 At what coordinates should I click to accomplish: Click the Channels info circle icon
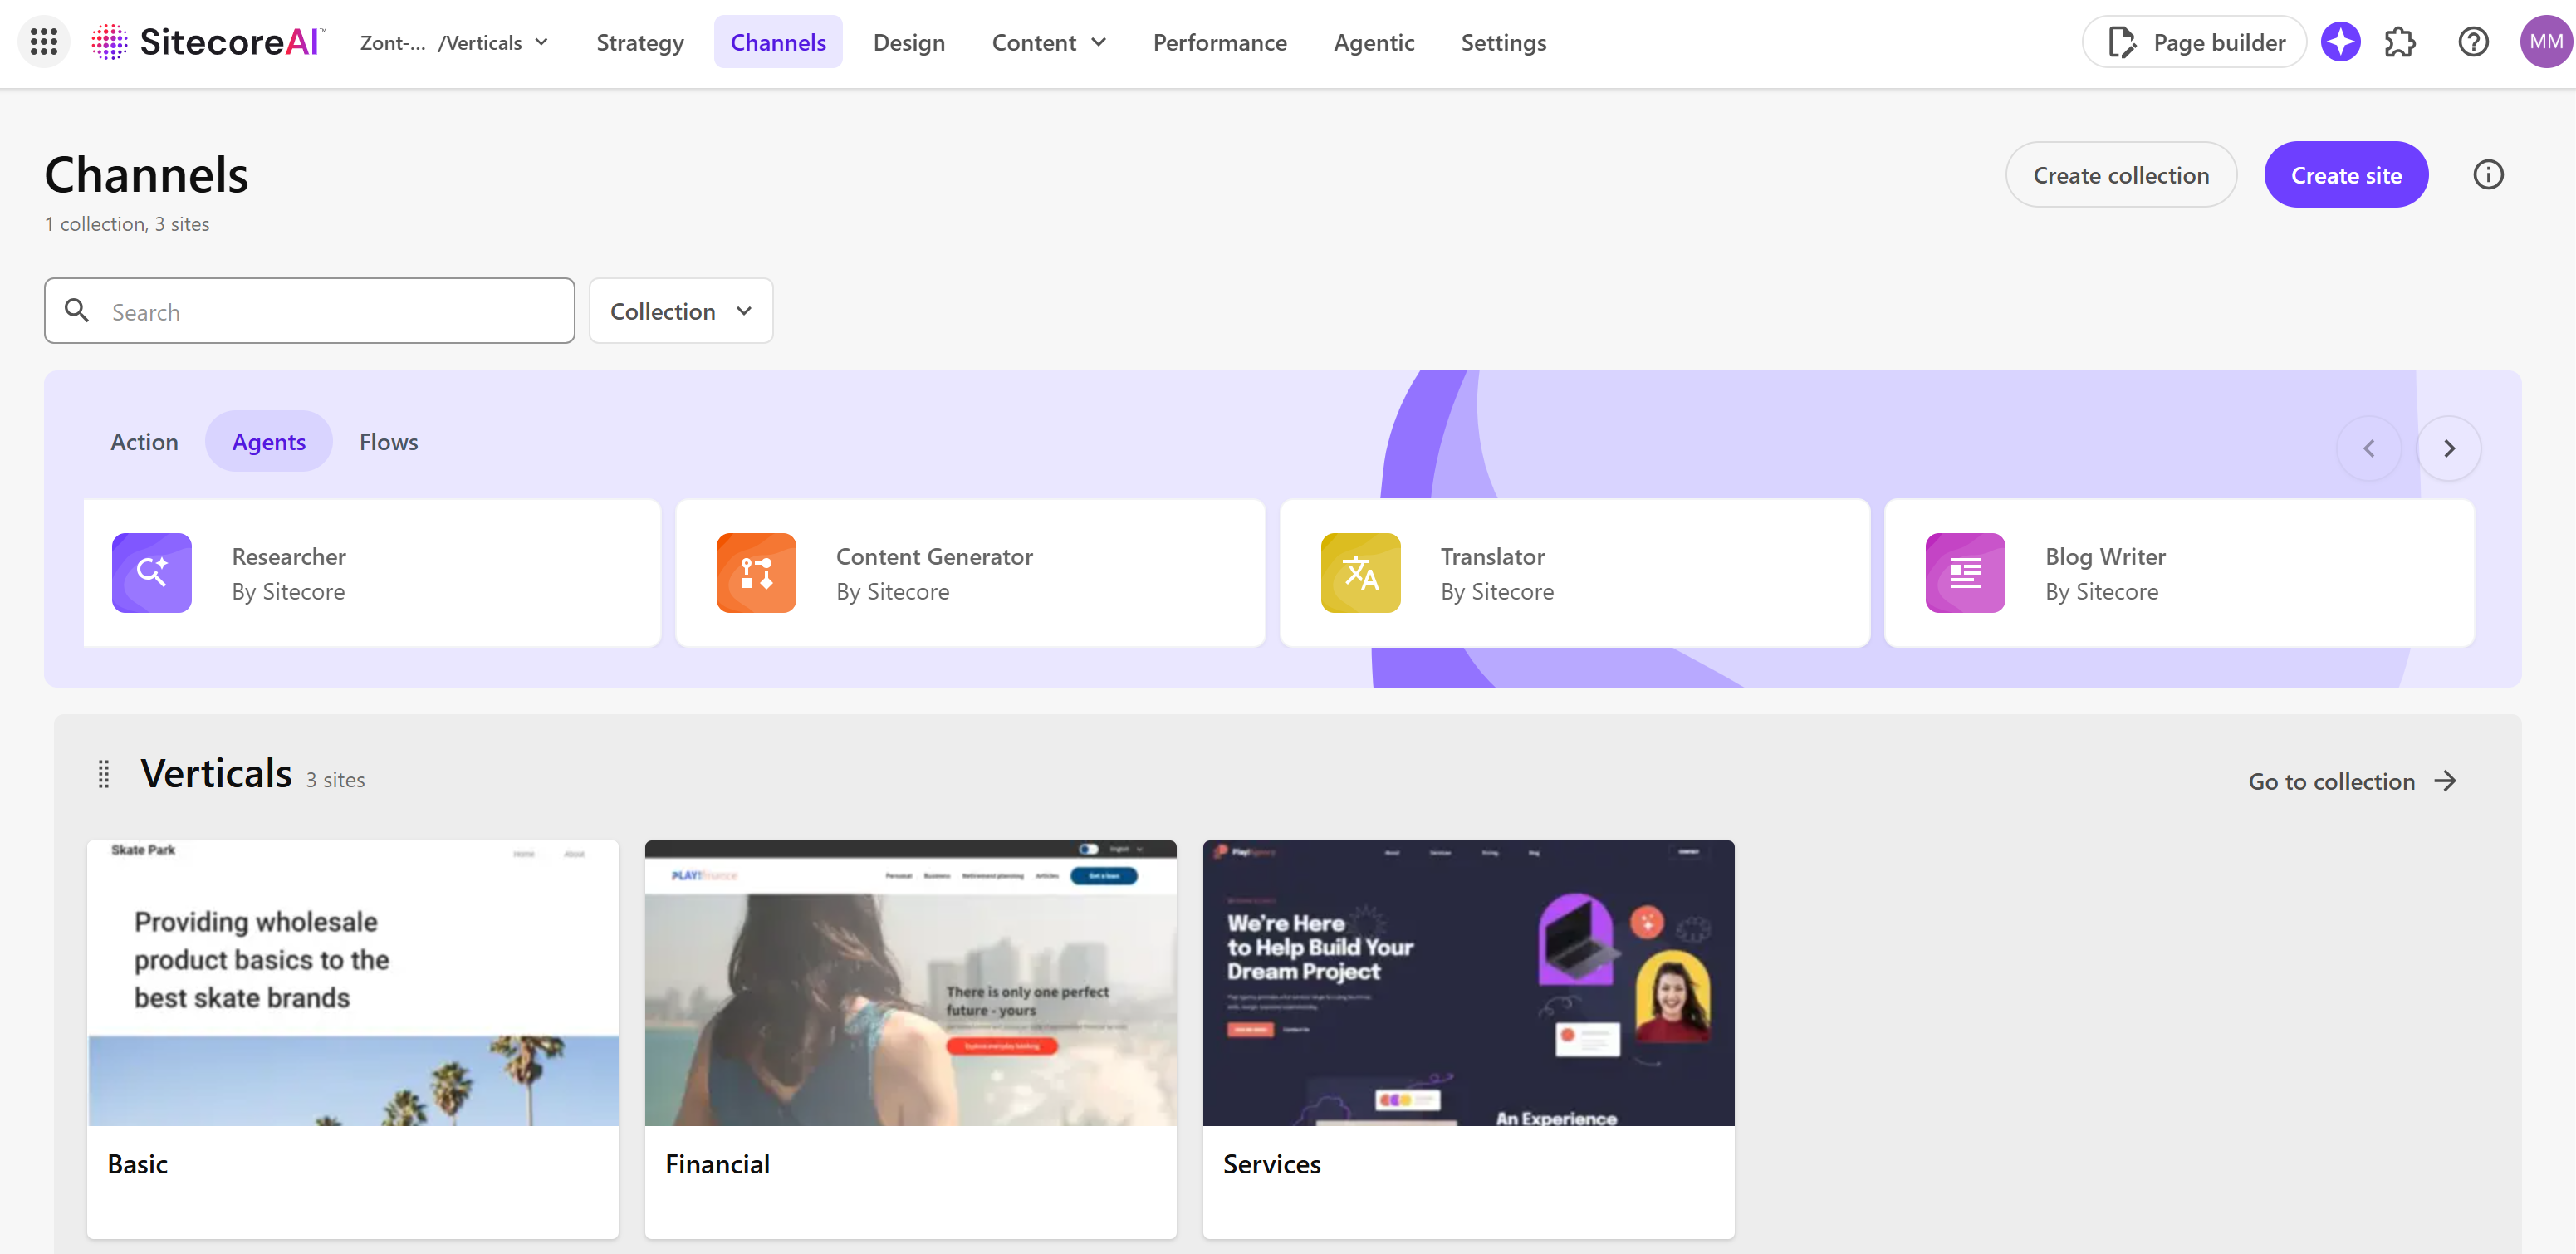tap(2488, 175)
